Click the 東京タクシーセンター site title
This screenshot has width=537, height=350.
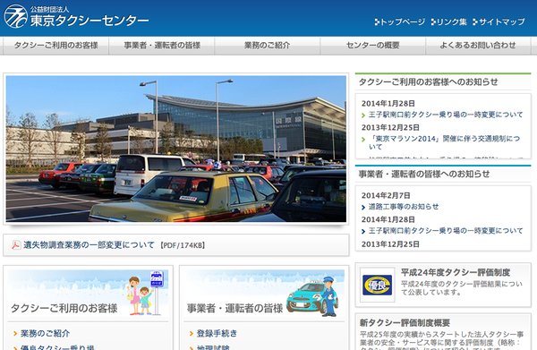pos(89,21)
